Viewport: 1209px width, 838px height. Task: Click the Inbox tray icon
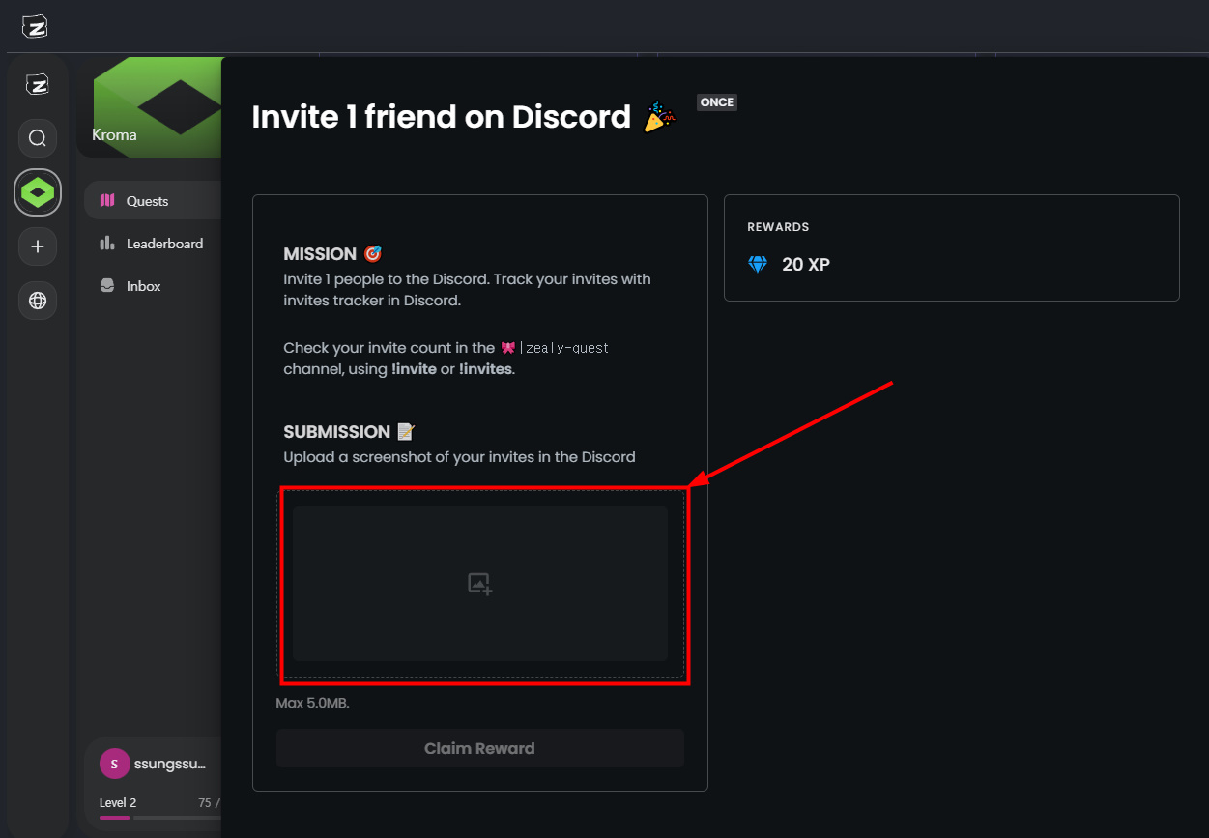click(107, 286)
